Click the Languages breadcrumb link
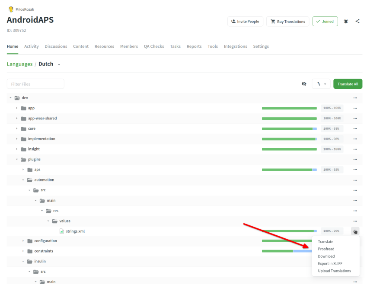The width and height of the screenshot is (367, 284). coord(19,64)
